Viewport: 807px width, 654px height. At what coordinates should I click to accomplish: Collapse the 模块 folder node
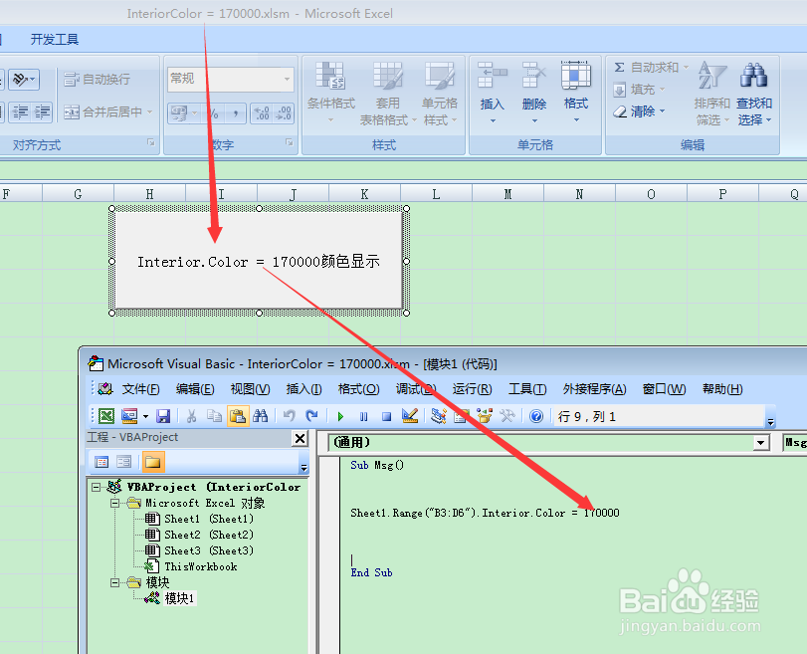coord(114,582)
